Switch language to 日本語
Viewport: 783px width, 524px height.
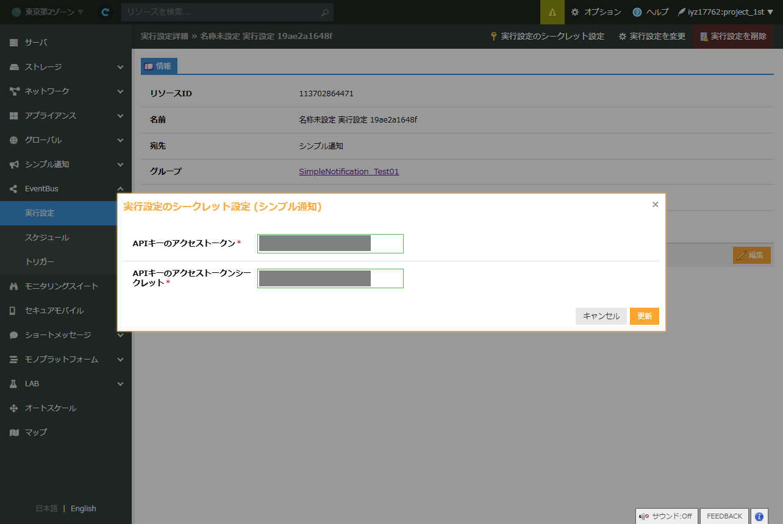46,509
